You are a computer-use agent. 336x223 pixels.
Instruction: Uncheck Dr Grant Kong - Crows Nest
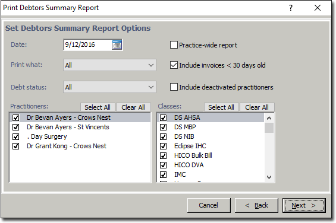click(15, 146)
